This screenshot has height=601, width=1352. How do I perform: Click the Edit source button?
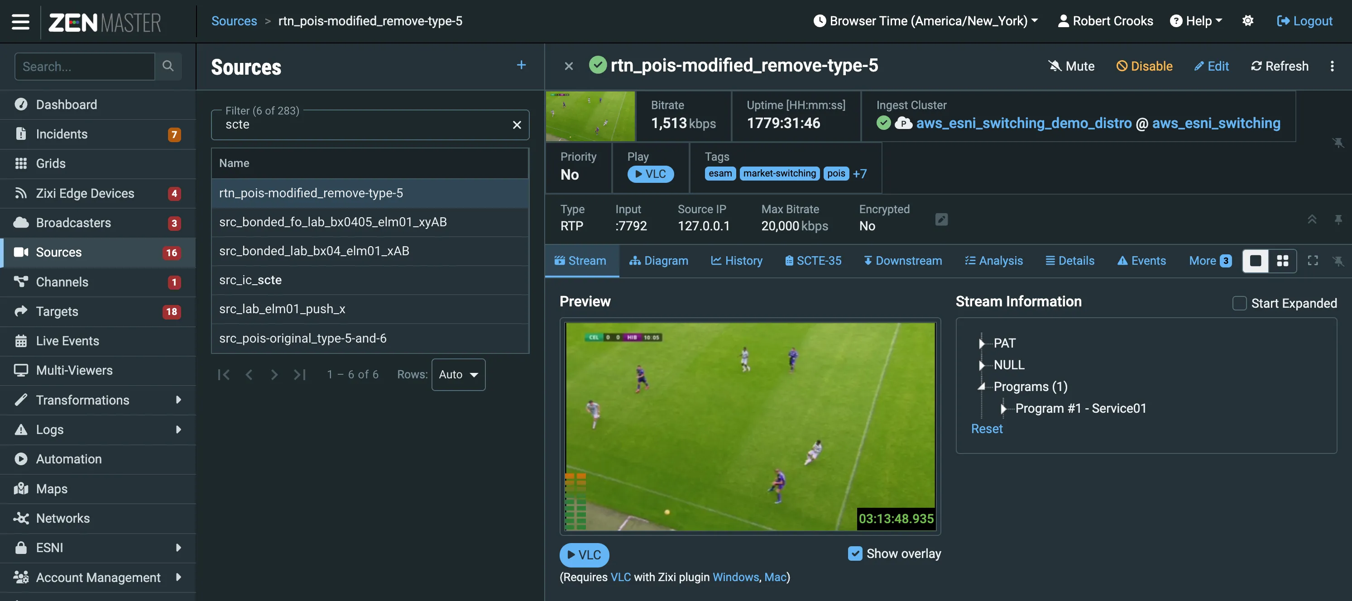coord(1211,66)
